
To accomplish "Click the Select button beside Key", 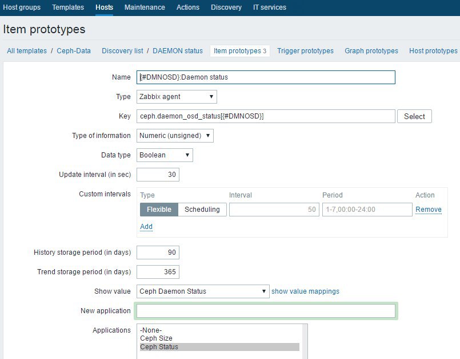I will coord(414,116).
